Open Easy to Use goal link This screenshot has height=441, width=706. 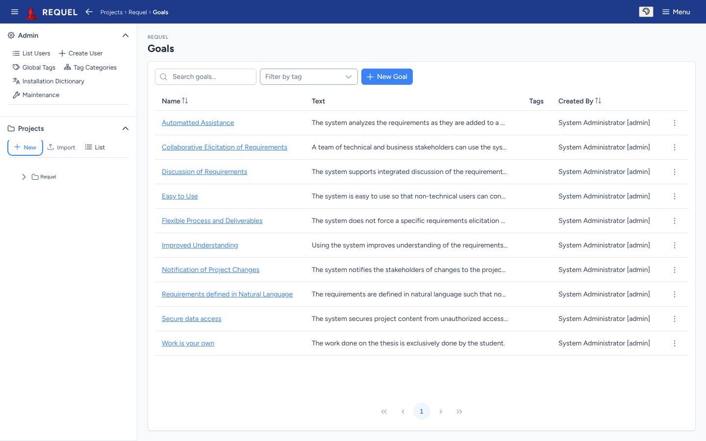point(180,196)
